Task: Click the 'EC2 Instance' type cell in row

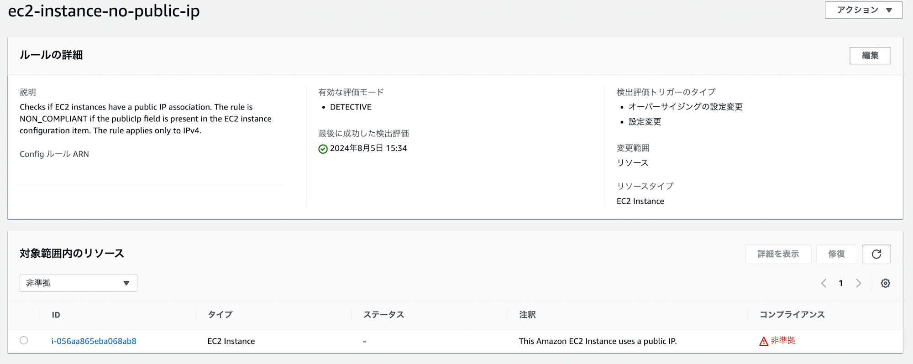Action: coord(231,341)
